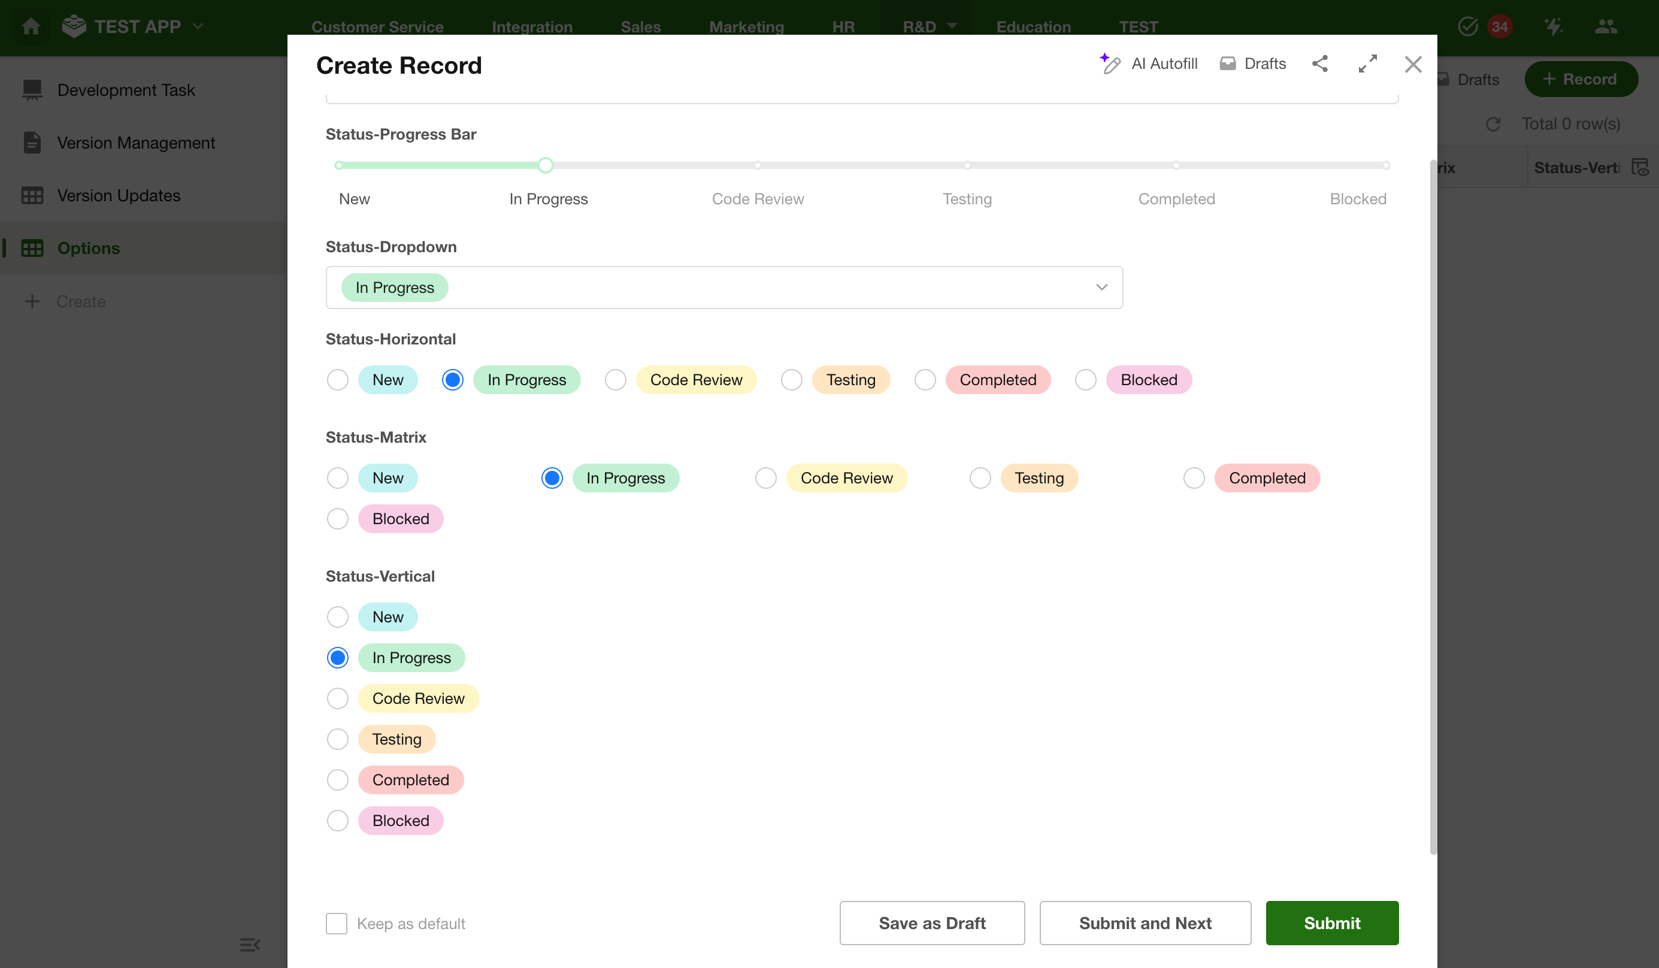Click the lightning bolt automation icon
Screen dimensions: 1659x968
click(1553, 26)
